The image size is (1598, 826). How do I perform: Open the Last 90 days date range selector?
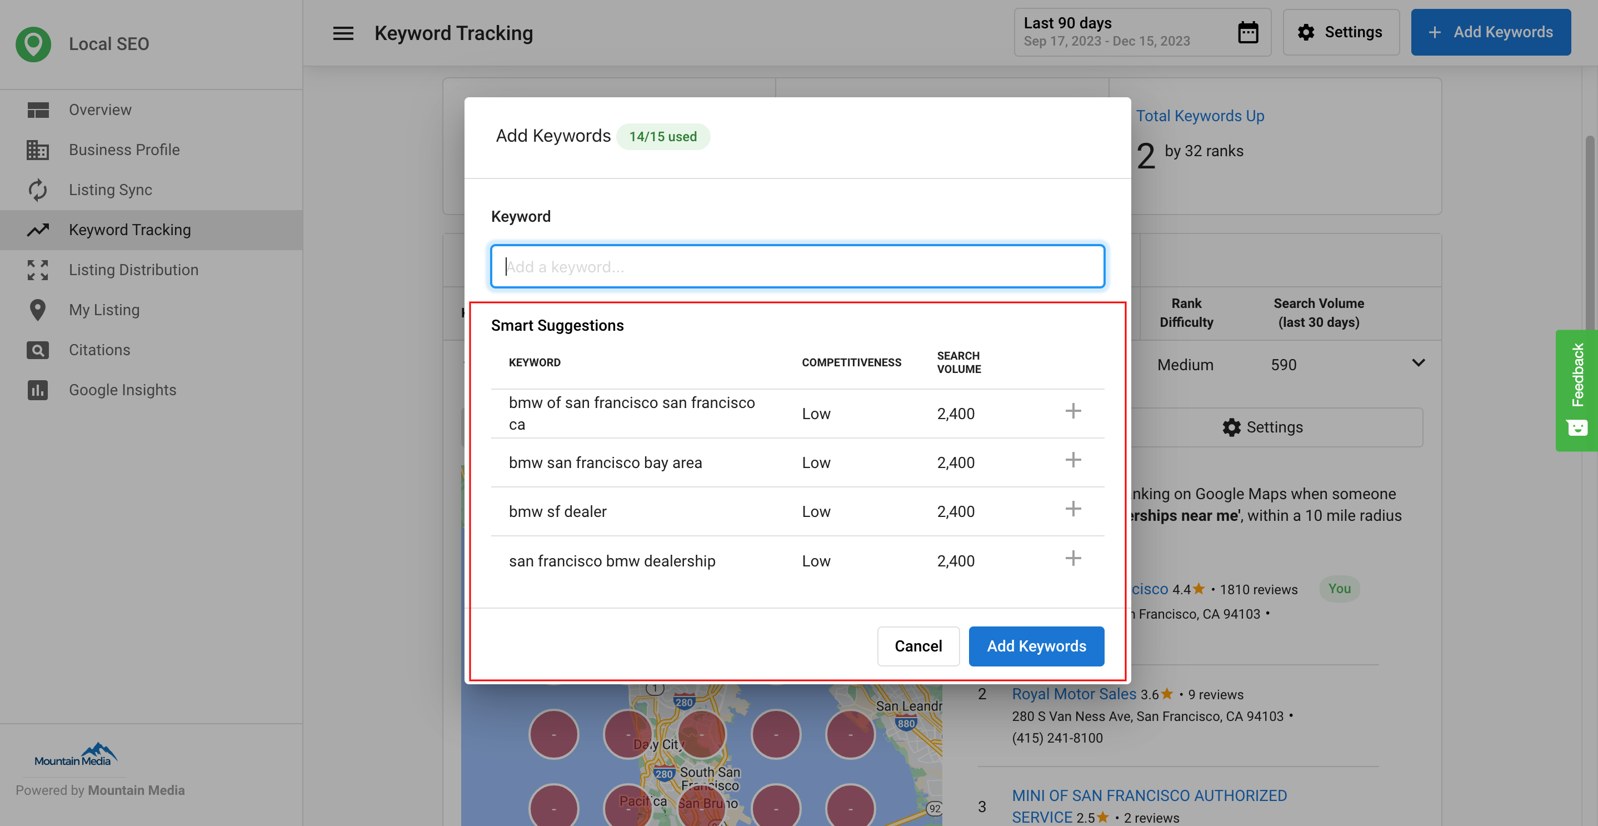click(x=1110, y=31)
